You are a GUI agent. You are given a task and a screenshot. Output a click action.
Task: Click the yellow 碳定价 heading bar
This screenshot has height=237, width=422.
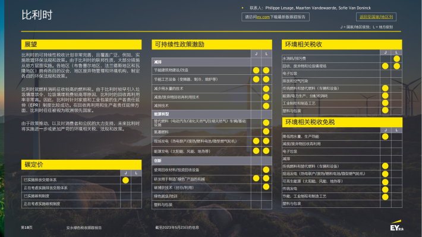[81, 165]
